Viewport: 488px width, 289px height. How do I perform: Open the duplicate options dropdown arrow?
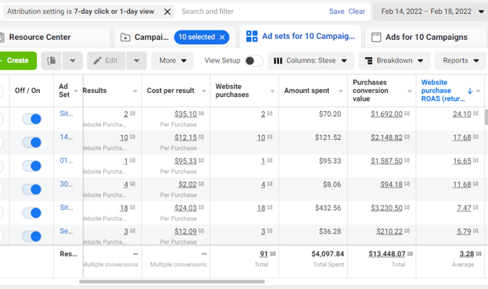click(x=73, y=61)
